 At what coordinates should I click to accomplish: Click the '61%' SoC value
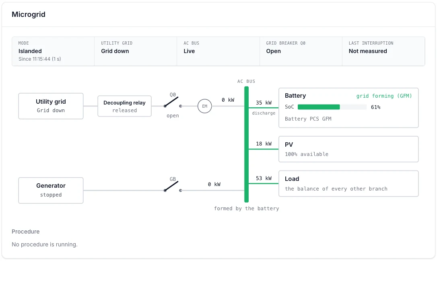[x=375, y=107]
